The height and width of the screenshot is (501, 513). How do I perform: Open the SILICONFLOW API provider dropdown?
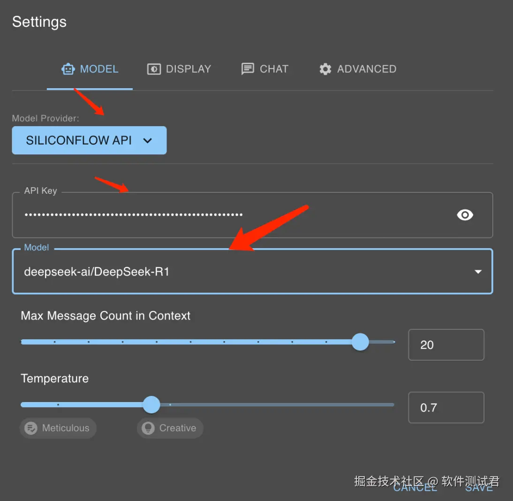coord(89,140)
